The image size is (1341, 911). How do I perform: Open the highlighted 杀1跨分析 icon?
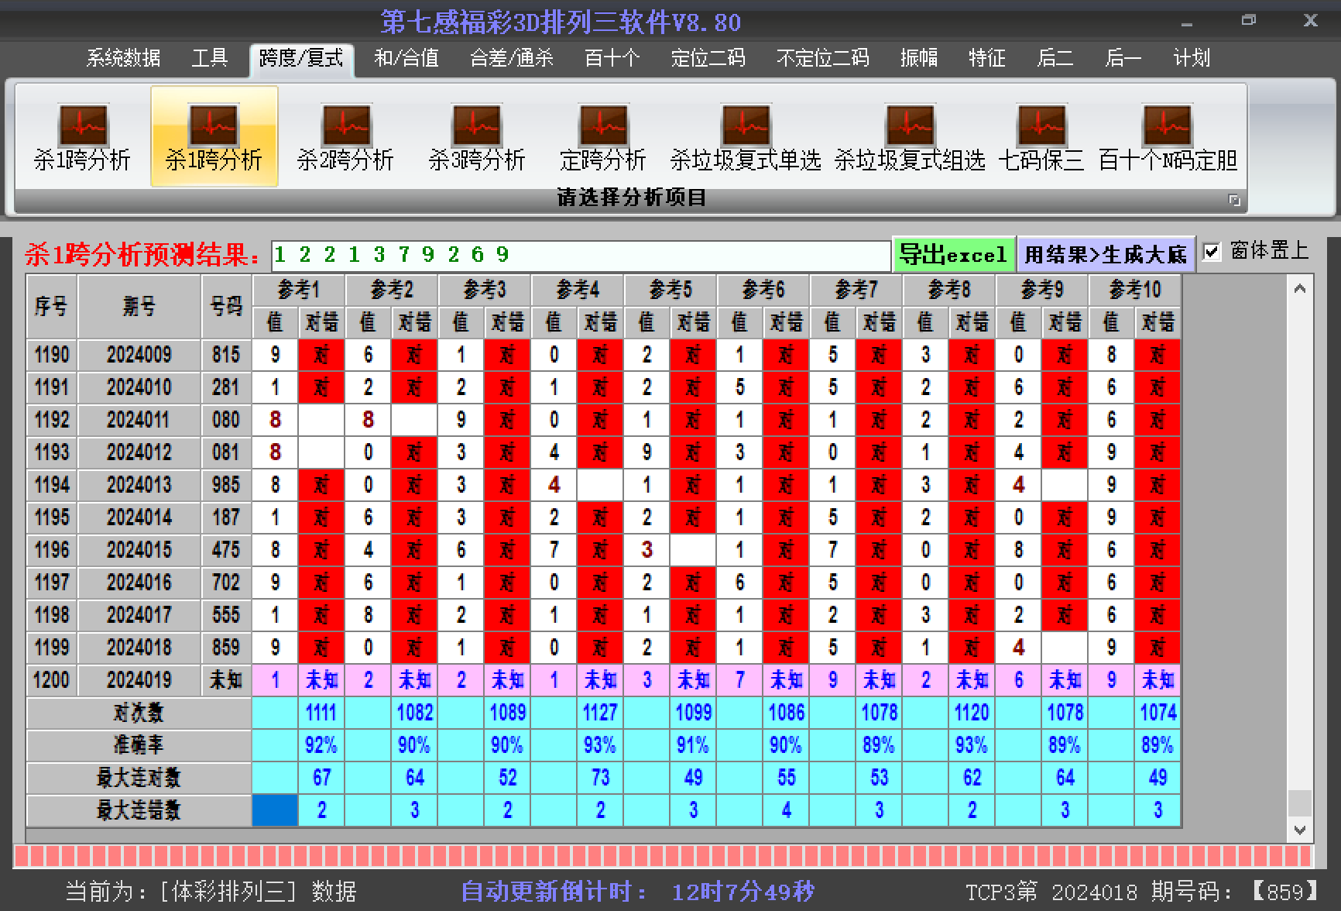click(214, 137)
